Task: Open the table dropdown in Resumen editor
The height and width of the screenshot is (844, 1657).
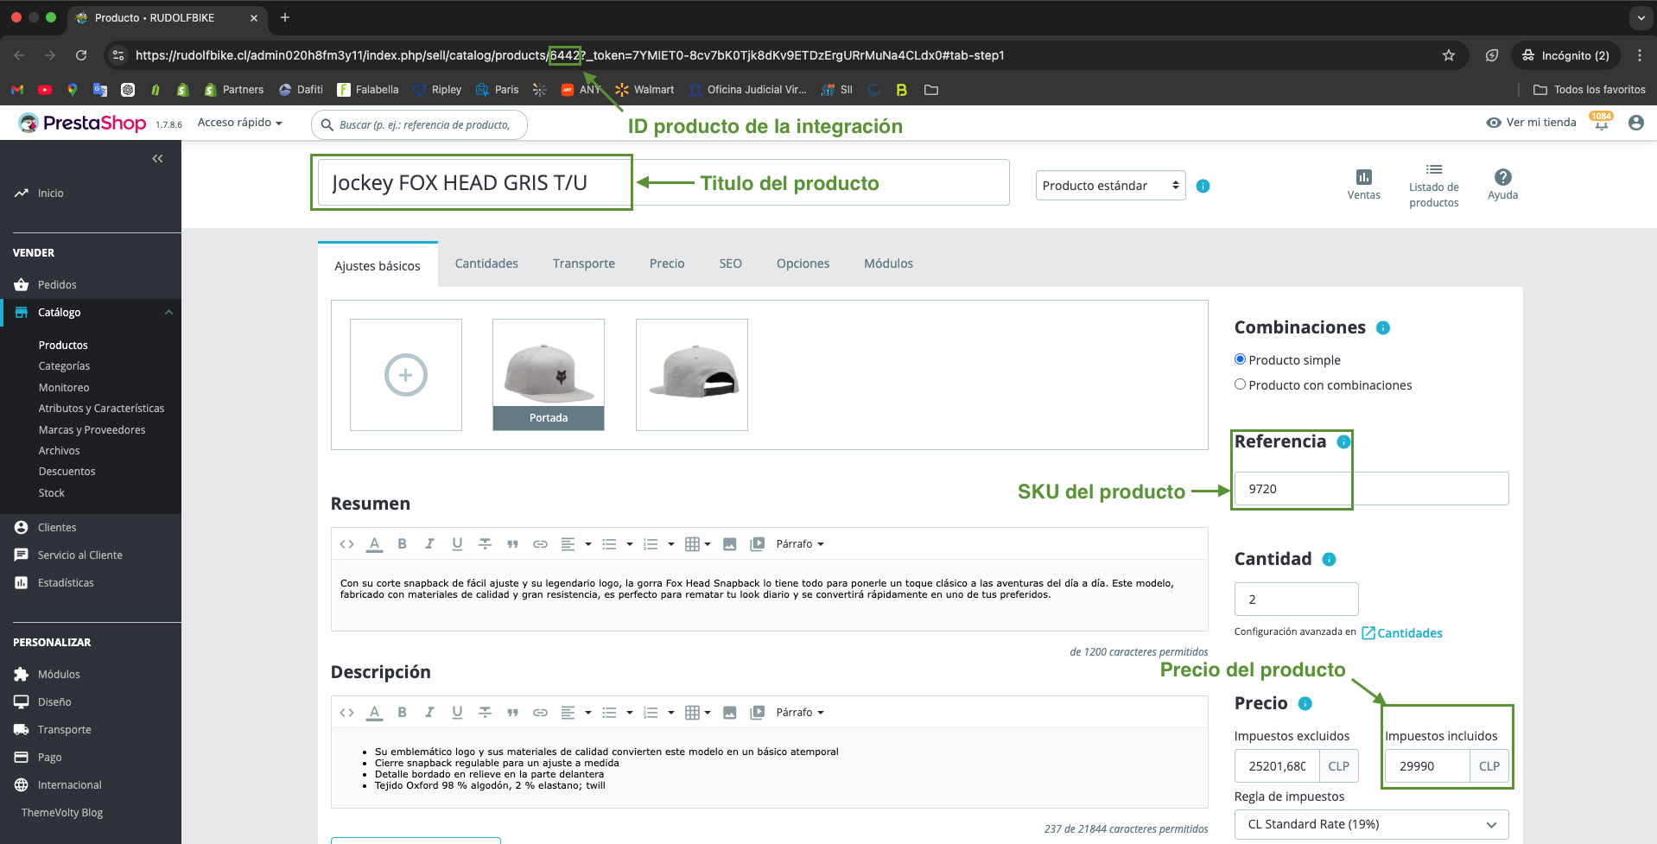Action: (698, 544)
